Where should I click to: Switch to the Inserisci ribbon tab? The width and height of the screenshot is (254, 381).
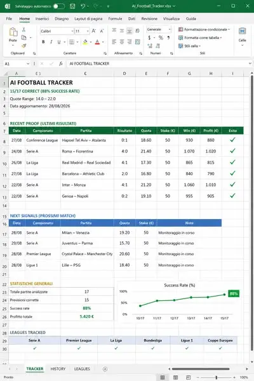42,18
